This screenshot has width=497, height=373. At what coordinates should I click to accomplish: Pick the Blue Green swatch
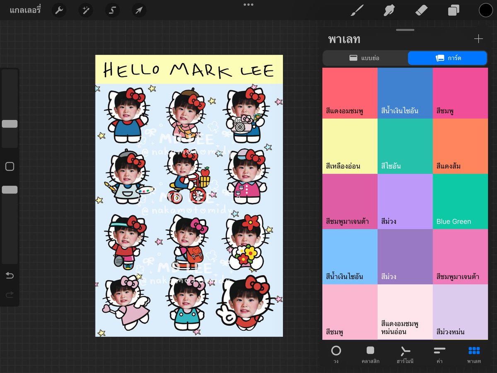click(x=460, y=201)
